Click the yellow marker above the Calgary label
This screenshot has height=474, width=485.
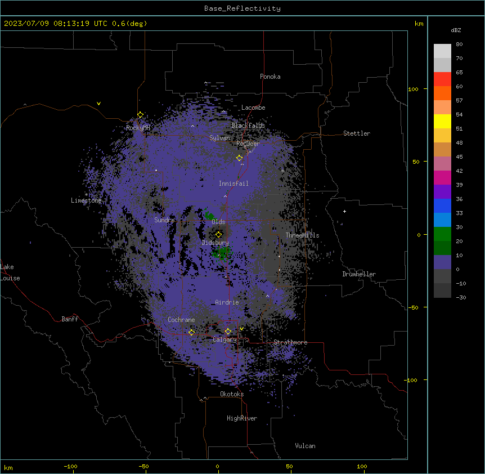click(x=228, y=332)
